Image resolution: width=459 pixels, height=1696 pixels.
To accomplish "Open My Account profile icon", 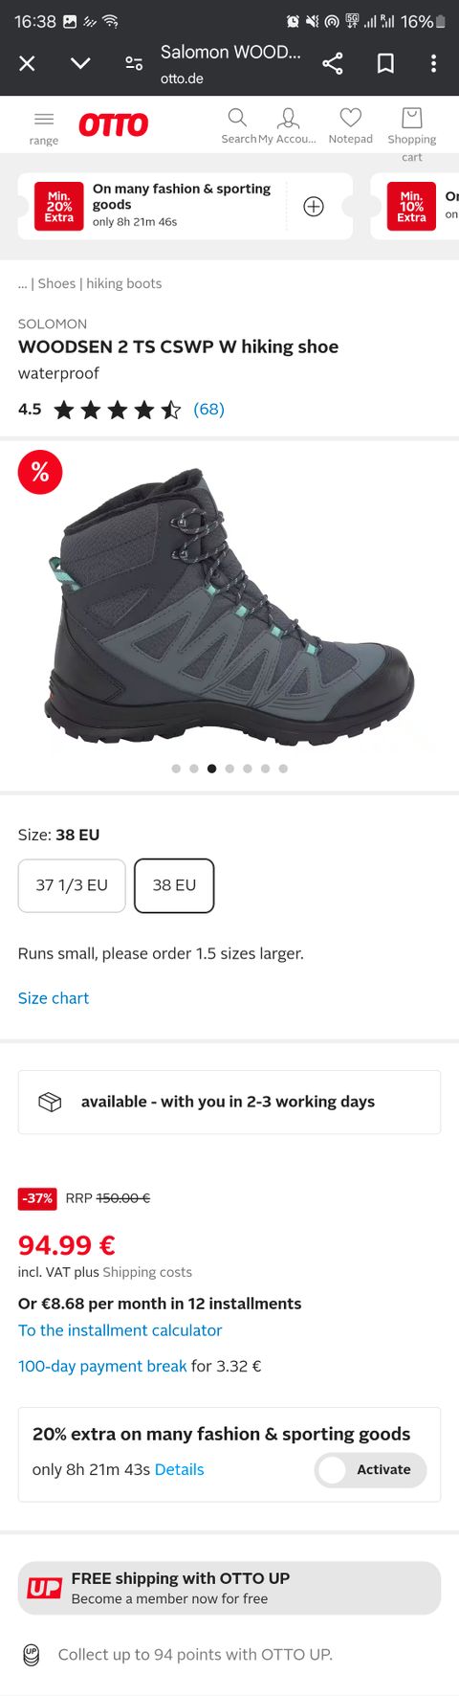I will click(288, 118).
